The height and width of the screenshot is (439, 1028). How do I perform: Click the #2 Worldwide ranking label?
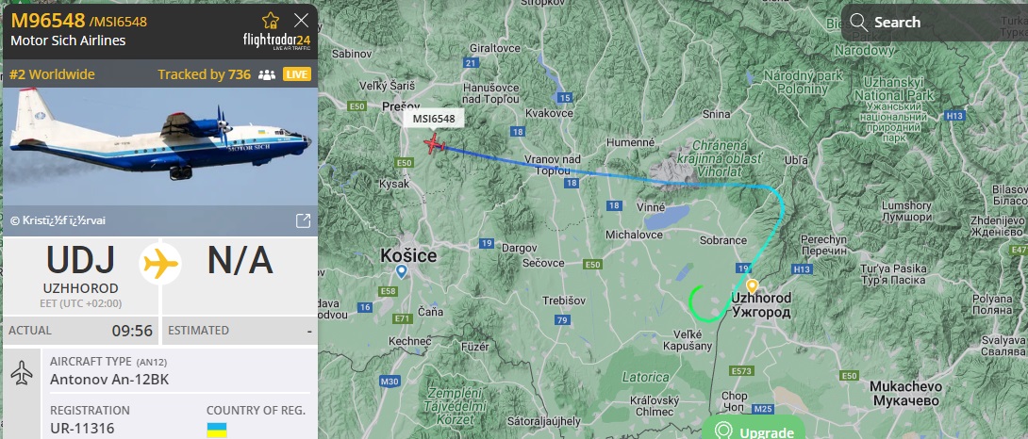(53, 74)
